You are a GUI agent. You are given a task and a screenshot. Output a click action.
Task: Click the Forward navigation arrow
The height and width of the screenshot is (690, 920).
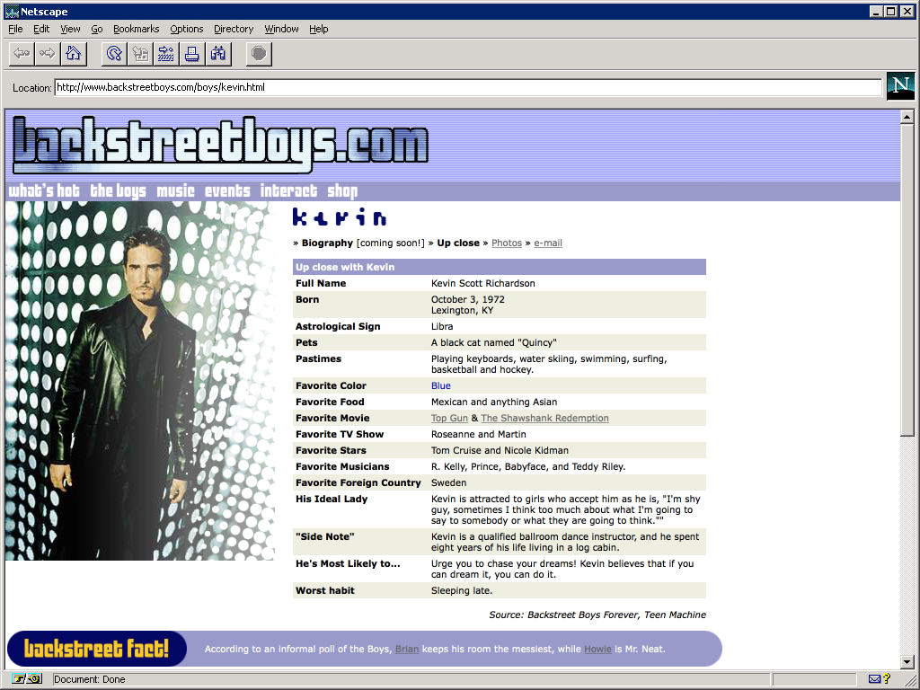tap(46, 53)
